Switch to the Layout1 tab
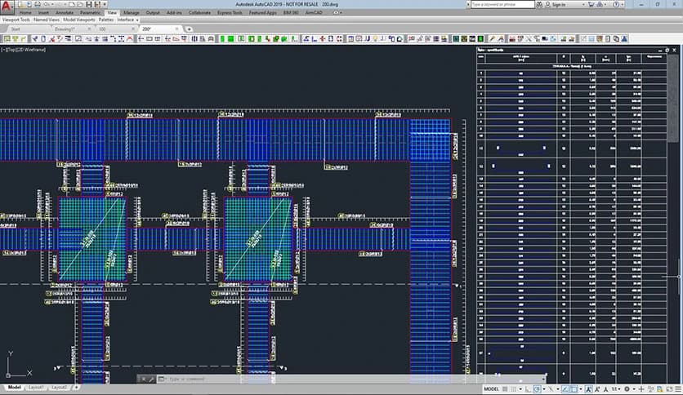The image size is (683, 395). [37, 387]
